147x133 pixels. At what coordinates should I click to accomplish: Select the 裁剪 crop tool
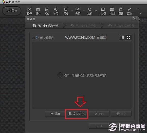[x=78, y=11]
